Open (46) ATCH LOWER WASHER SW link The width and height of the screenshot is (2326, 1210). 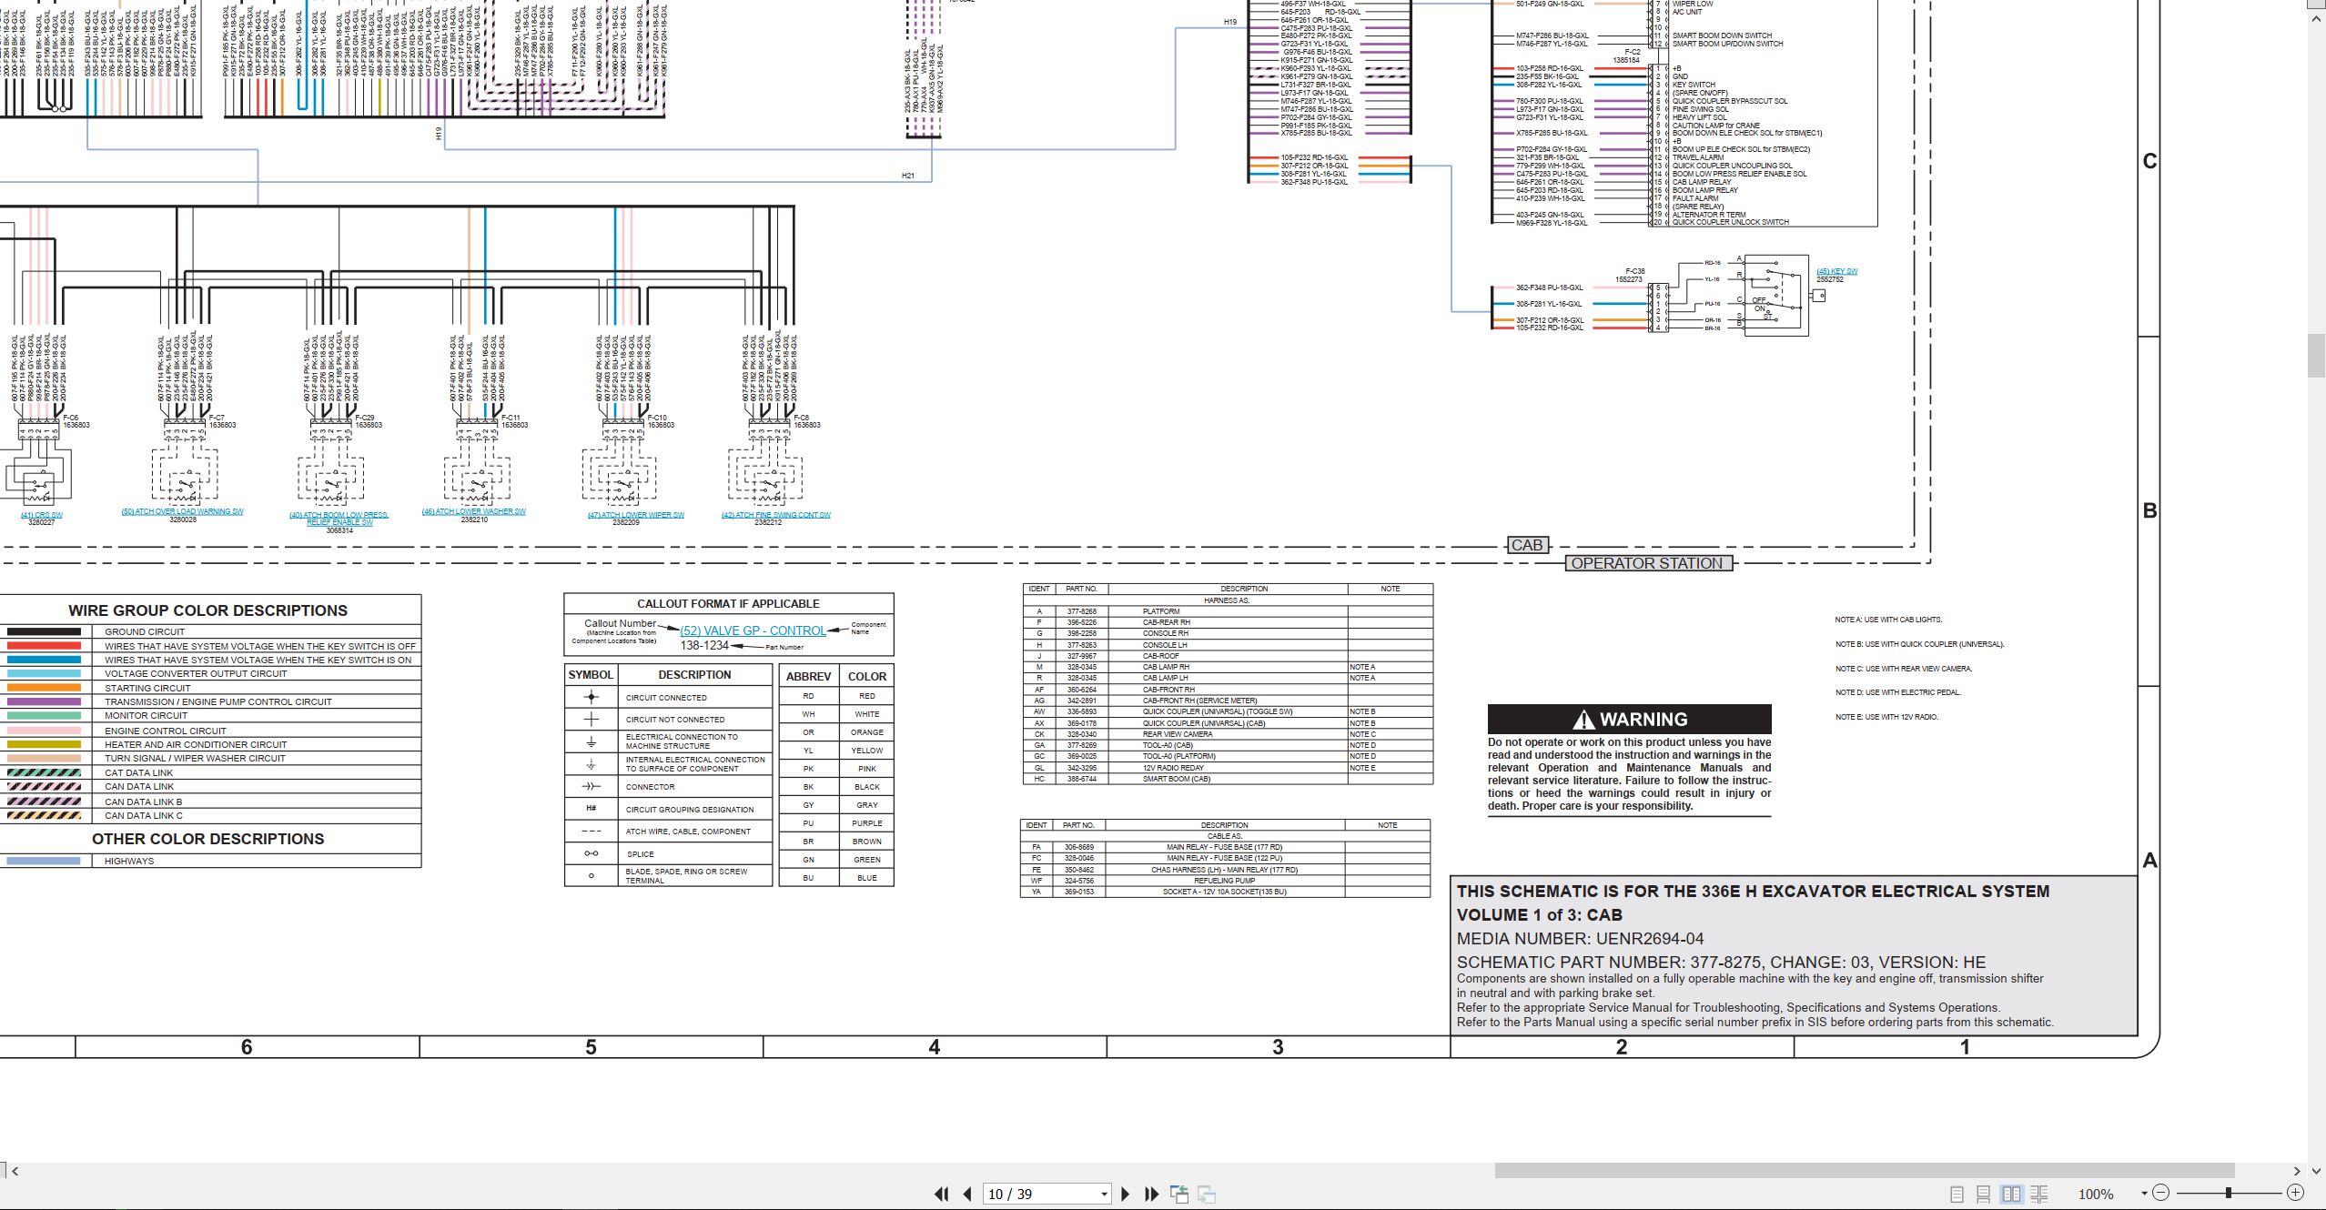click(474, 511)
